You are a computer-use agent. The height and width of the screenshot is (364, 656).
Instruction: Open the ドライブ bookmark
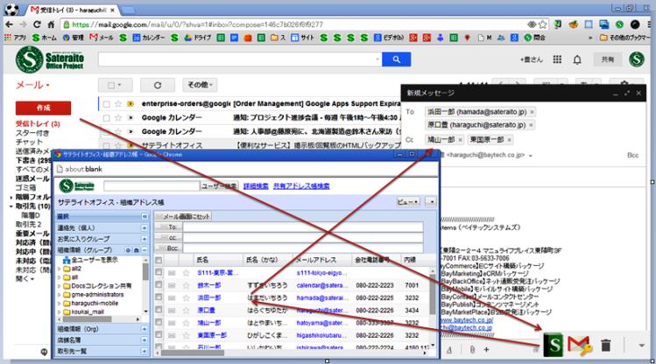[x=198, y=38]
